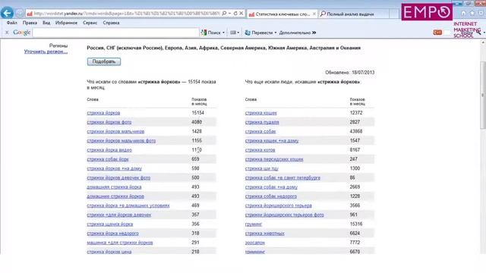Open the 'Справка' menu
The width and height of the screenshot is (486, 273).
[111, 23]
